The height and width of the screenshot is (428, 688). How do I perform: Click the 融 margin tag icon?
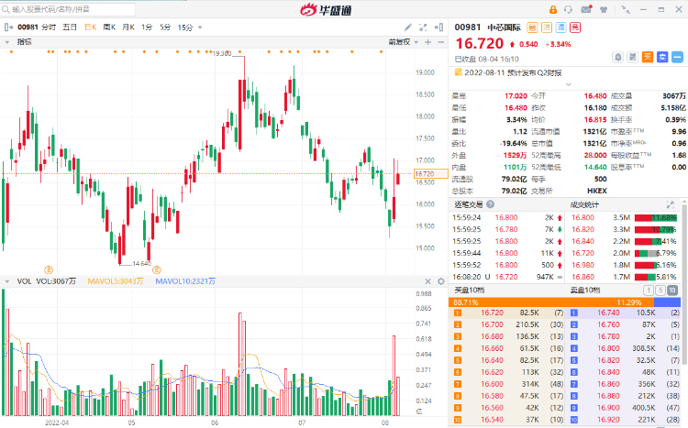(532, 27)
